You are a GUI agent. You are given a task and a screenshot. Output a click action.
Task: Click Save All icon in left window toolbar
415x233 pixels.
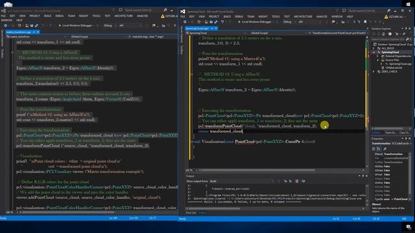(x=36, y=26)
